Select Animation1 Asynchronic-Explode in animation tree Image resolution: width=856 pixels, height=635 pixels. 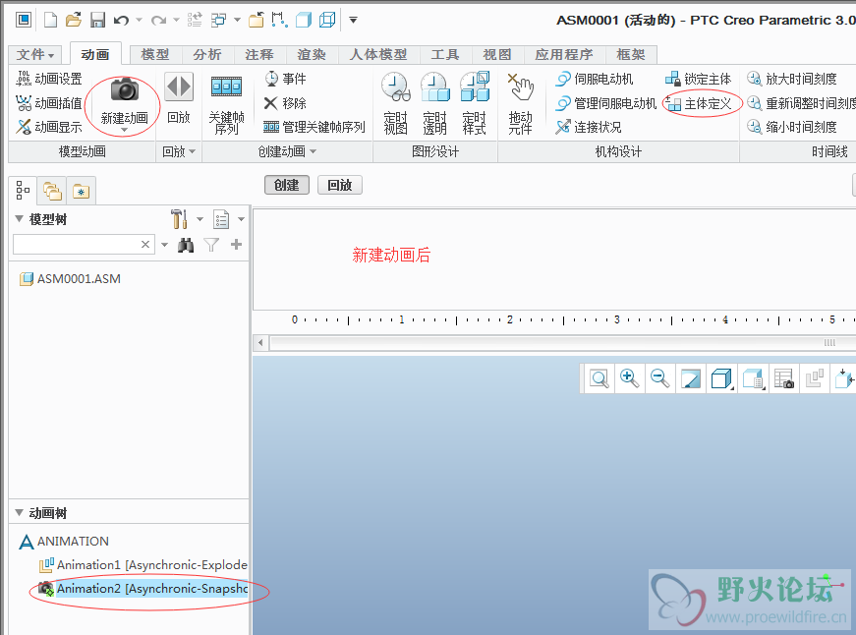click(143, 565)
